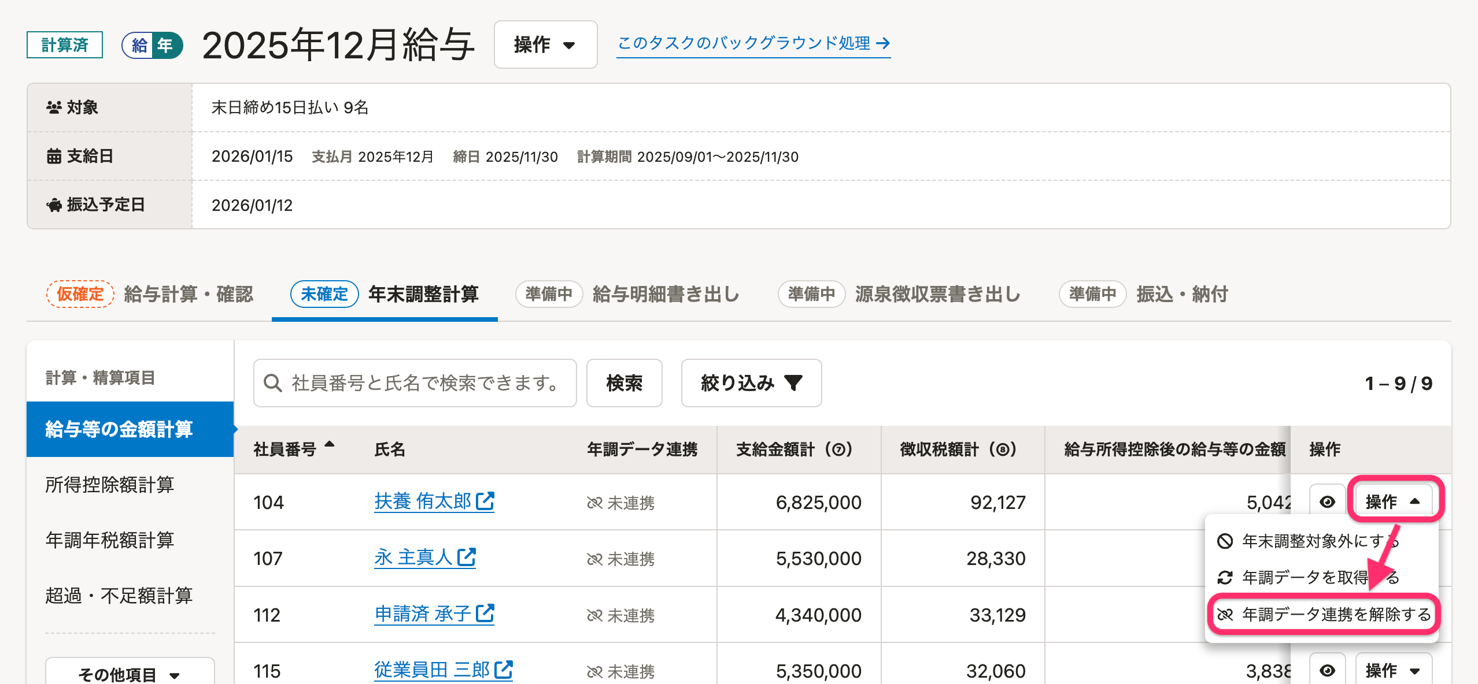The width and height of the screenshot is (1478, 684).
Task: Click external link icon beside 扶養 侑太郎
Action: (485, 501)
